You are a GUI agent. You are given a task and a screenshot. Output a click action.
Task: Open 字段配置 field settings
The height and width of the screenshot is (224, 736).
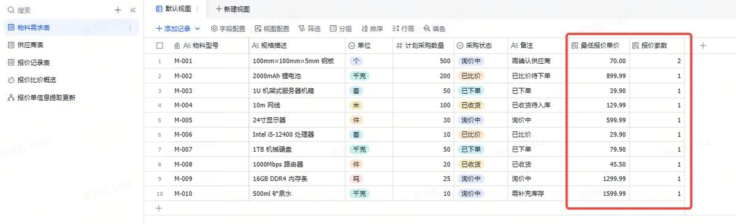tap(228, 28)
